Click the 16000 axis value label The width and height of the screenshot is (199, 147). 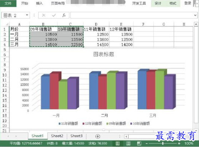[25, 69]
